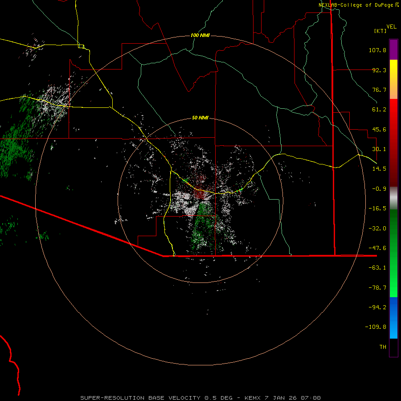Click the 14.5 legend value

point(379,169)
